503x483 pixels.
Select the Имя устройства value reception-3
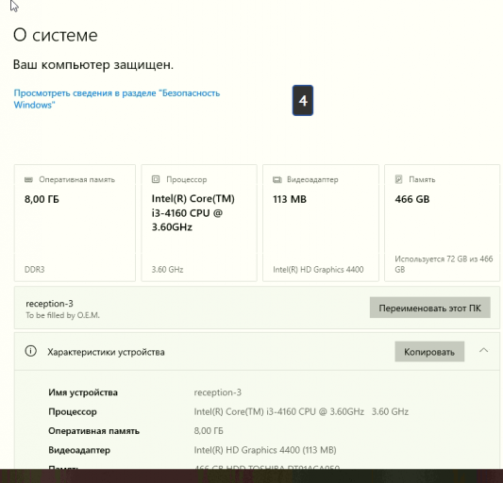[x=217, y=392]
